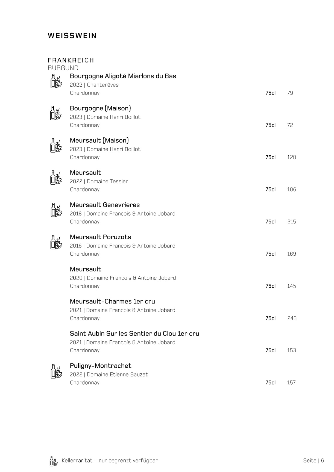
Task: Click the 2022 Domaine Etienne Sauzet line
Action: (109, 374)
